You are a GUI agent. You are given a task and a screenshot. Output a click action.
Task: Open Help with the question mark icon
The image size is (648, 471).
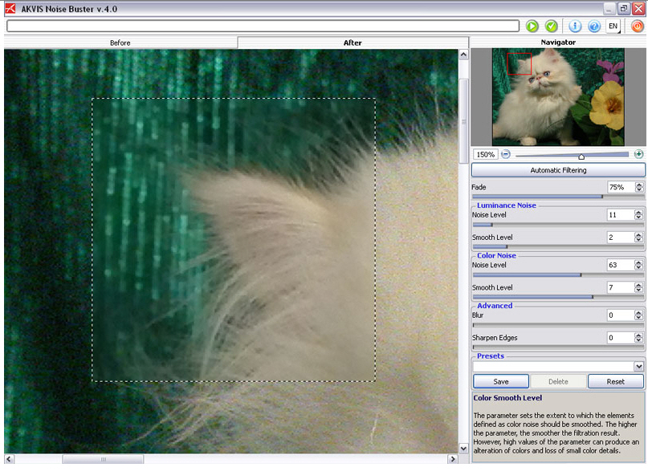[x=594, y=26]
